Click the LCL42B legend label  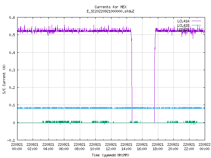click(183, 30)
